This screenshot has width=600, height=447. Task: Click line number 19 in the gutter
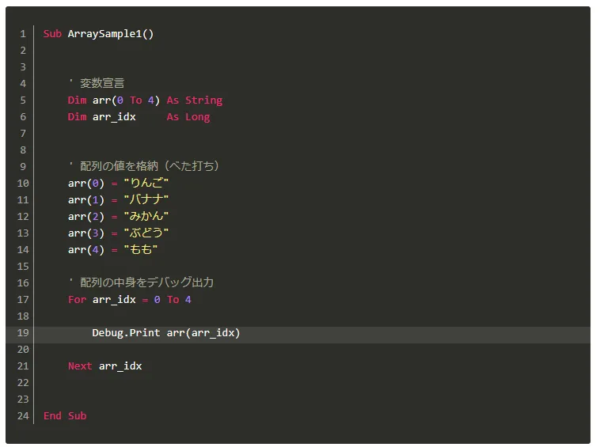(23, 332)
